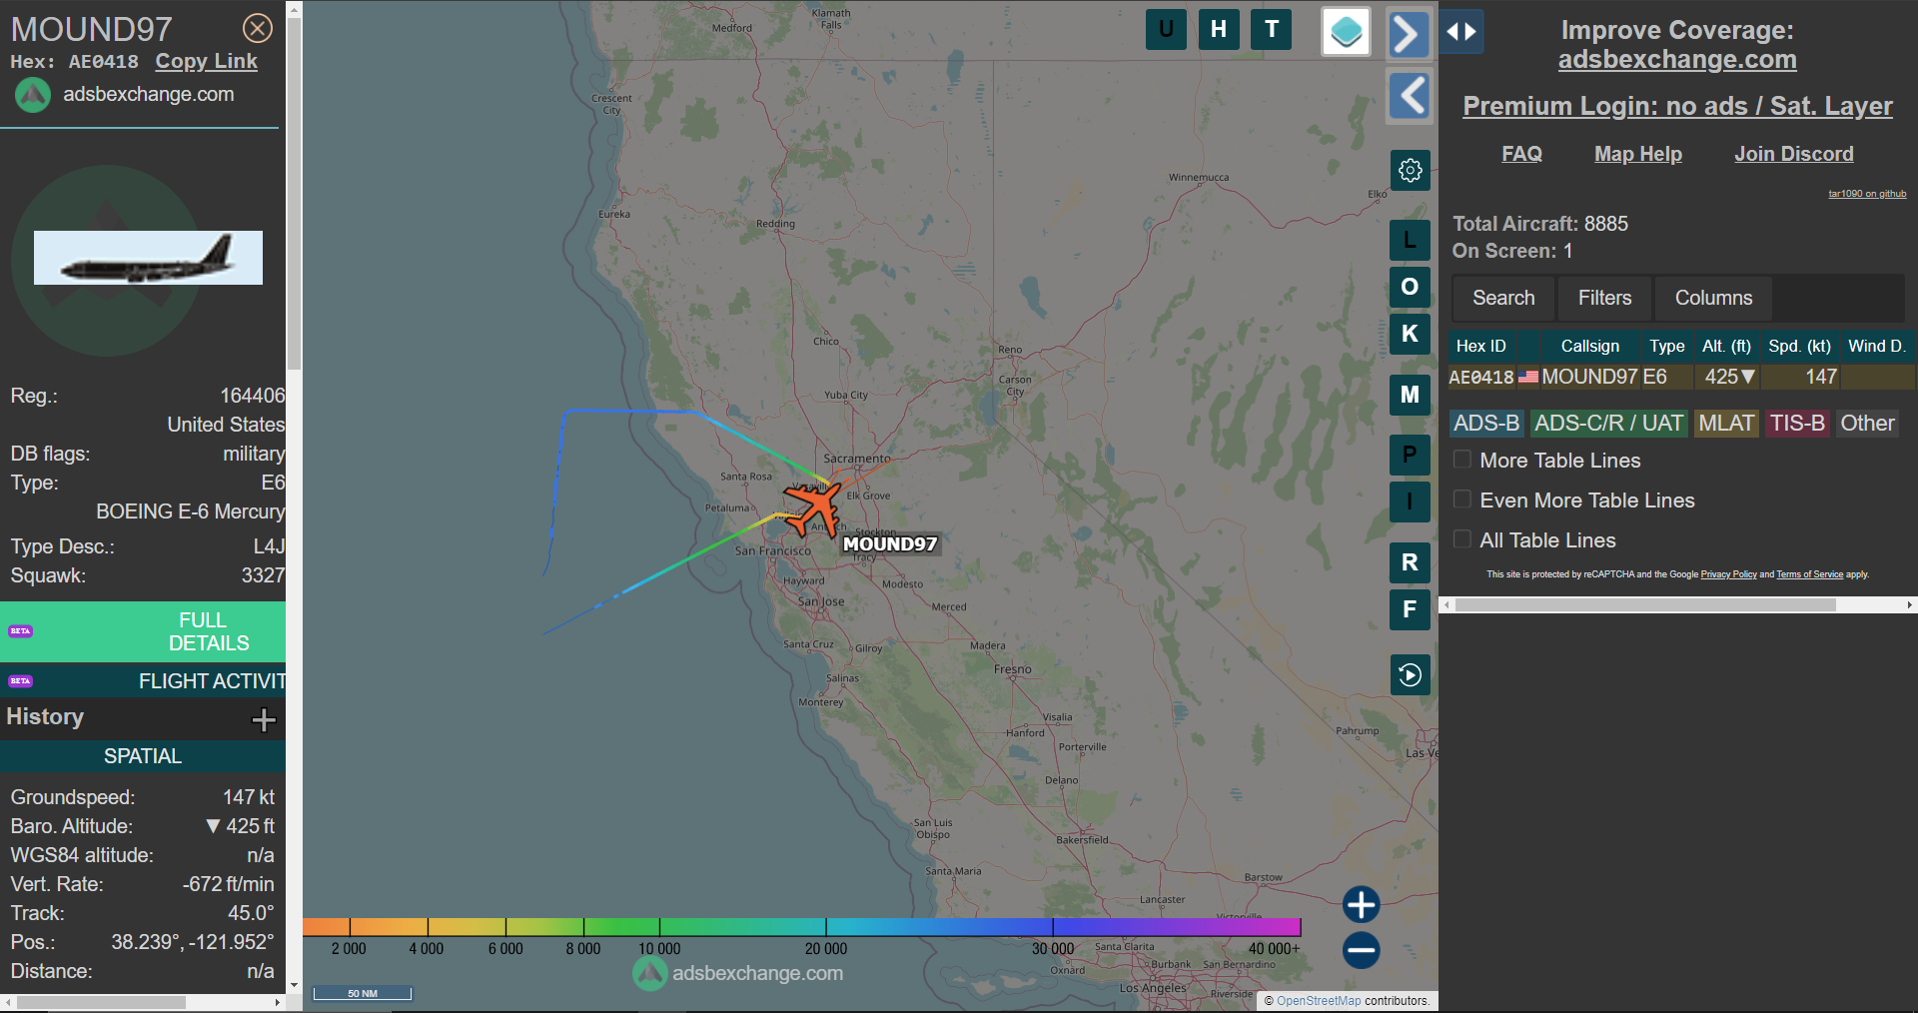Sort table by Callsign column
The width and height of the screenshot is (1918, 1013).
tap(1590, 346)
